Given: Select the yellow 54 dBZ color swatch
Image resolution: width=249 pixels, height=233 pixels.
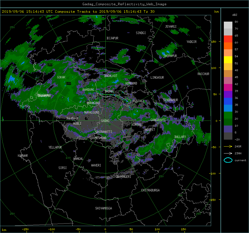Looking at the screenshot, I should click(x=228, y=60).
